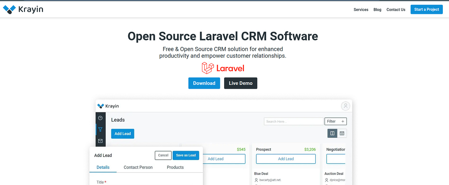Viewport: 449px width, 185px height.
Task: Cancel the Add Lead dialog
Action: 163,155
